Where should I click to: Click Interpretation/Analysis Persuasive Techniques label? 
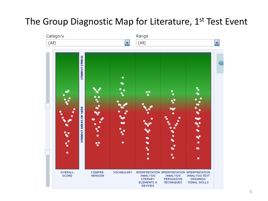(173, 177)
